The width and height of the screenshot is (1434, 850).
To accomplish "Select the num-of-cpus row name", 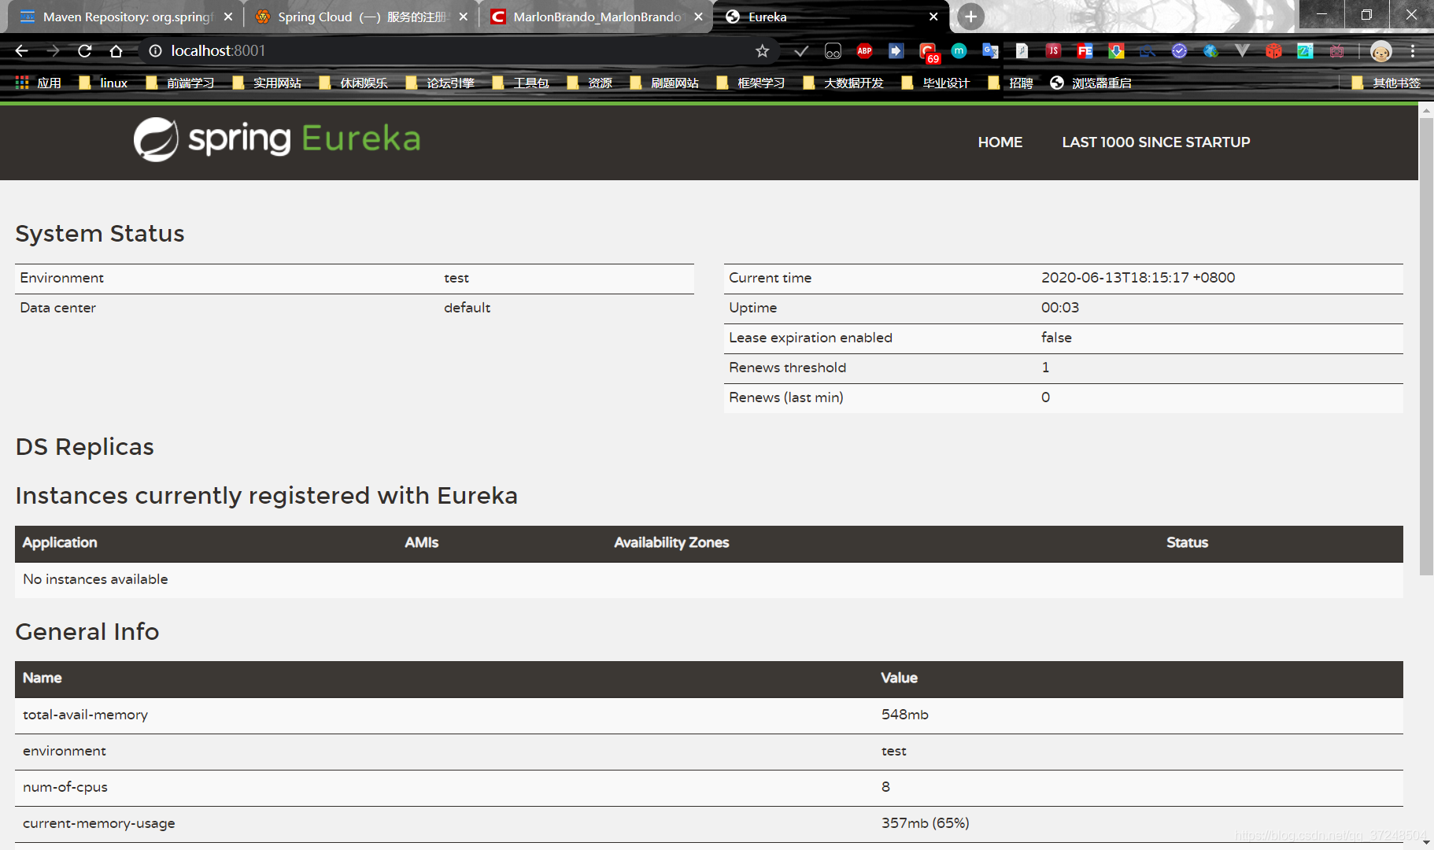I will click(x=65, y=787).
